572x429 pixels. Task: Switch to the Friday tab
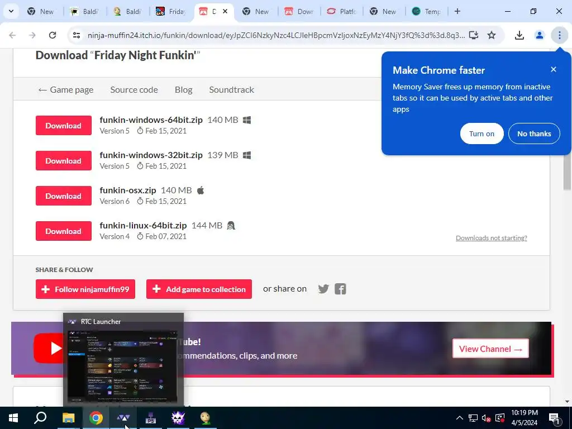coord(171,11)
